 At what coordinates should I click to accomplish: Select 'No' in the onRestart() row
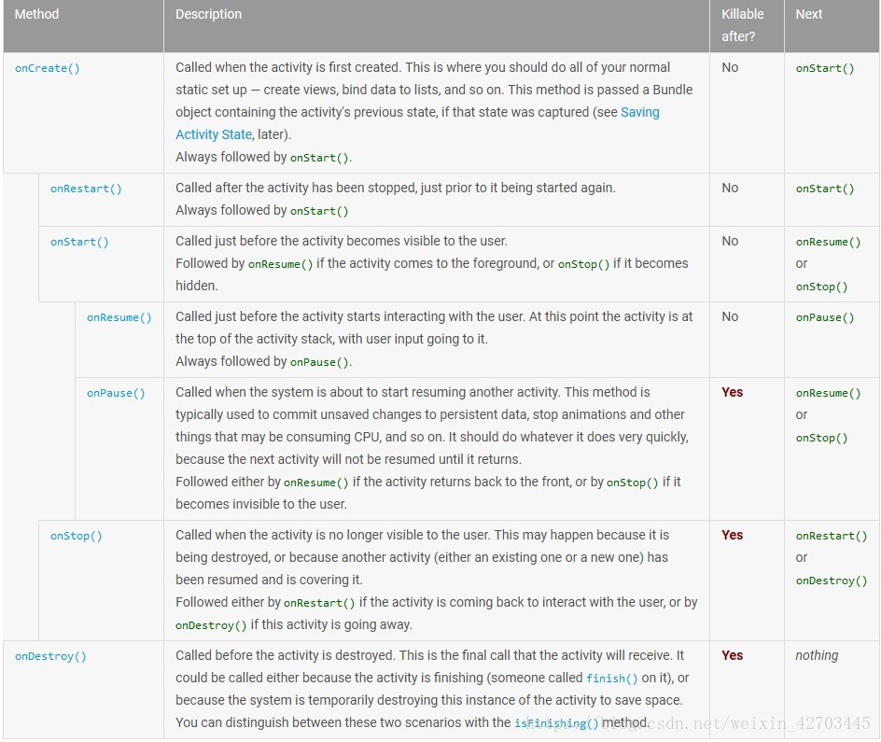click(x=730, y=188)
